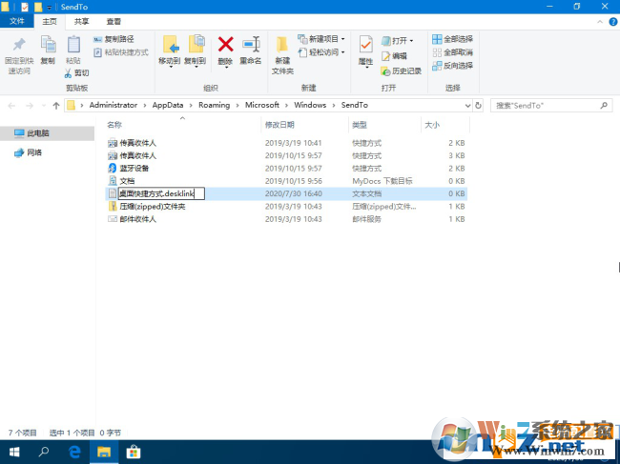Select the Bluetooth device (蓝牙设备) shortcut

coord(286,169)
